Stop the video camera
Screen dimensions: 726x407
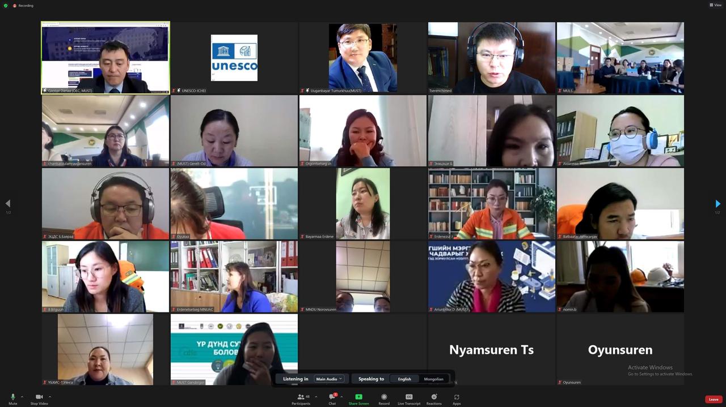(x=39, y=398)
